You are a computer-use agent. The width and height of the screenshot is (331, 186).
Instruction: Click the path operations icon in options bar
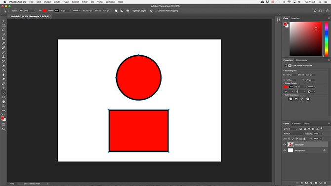pos(116,11)
